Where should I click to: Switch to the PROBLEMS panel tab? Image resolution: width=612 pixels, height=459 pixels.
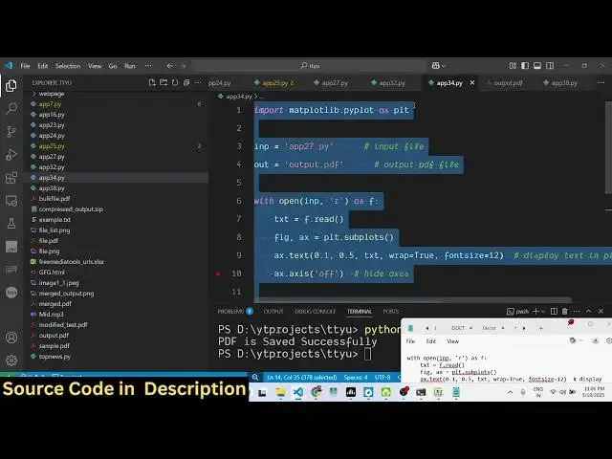pos(235,311)
